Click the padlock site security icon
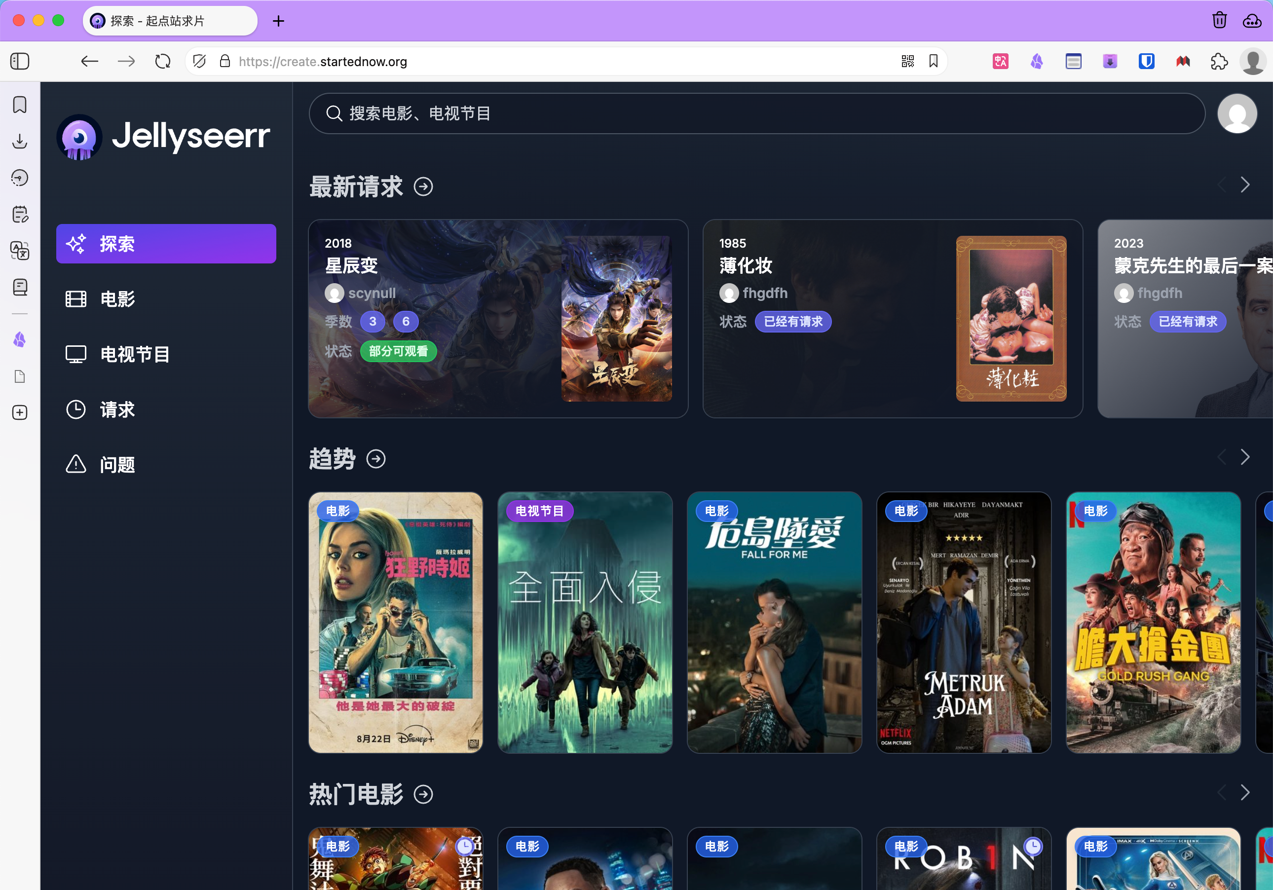 pyautogui.click(x=225, y=61)
